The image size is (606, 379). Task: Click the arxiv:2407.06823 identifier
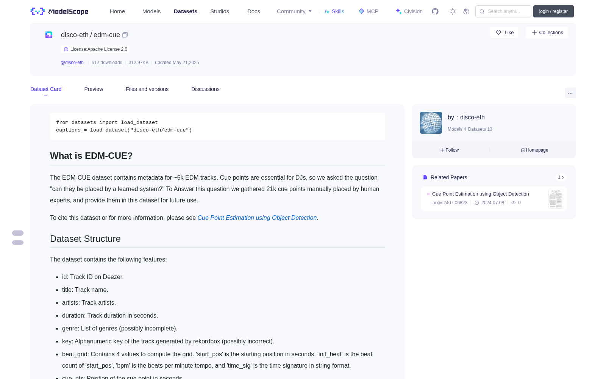coord(450,203)
